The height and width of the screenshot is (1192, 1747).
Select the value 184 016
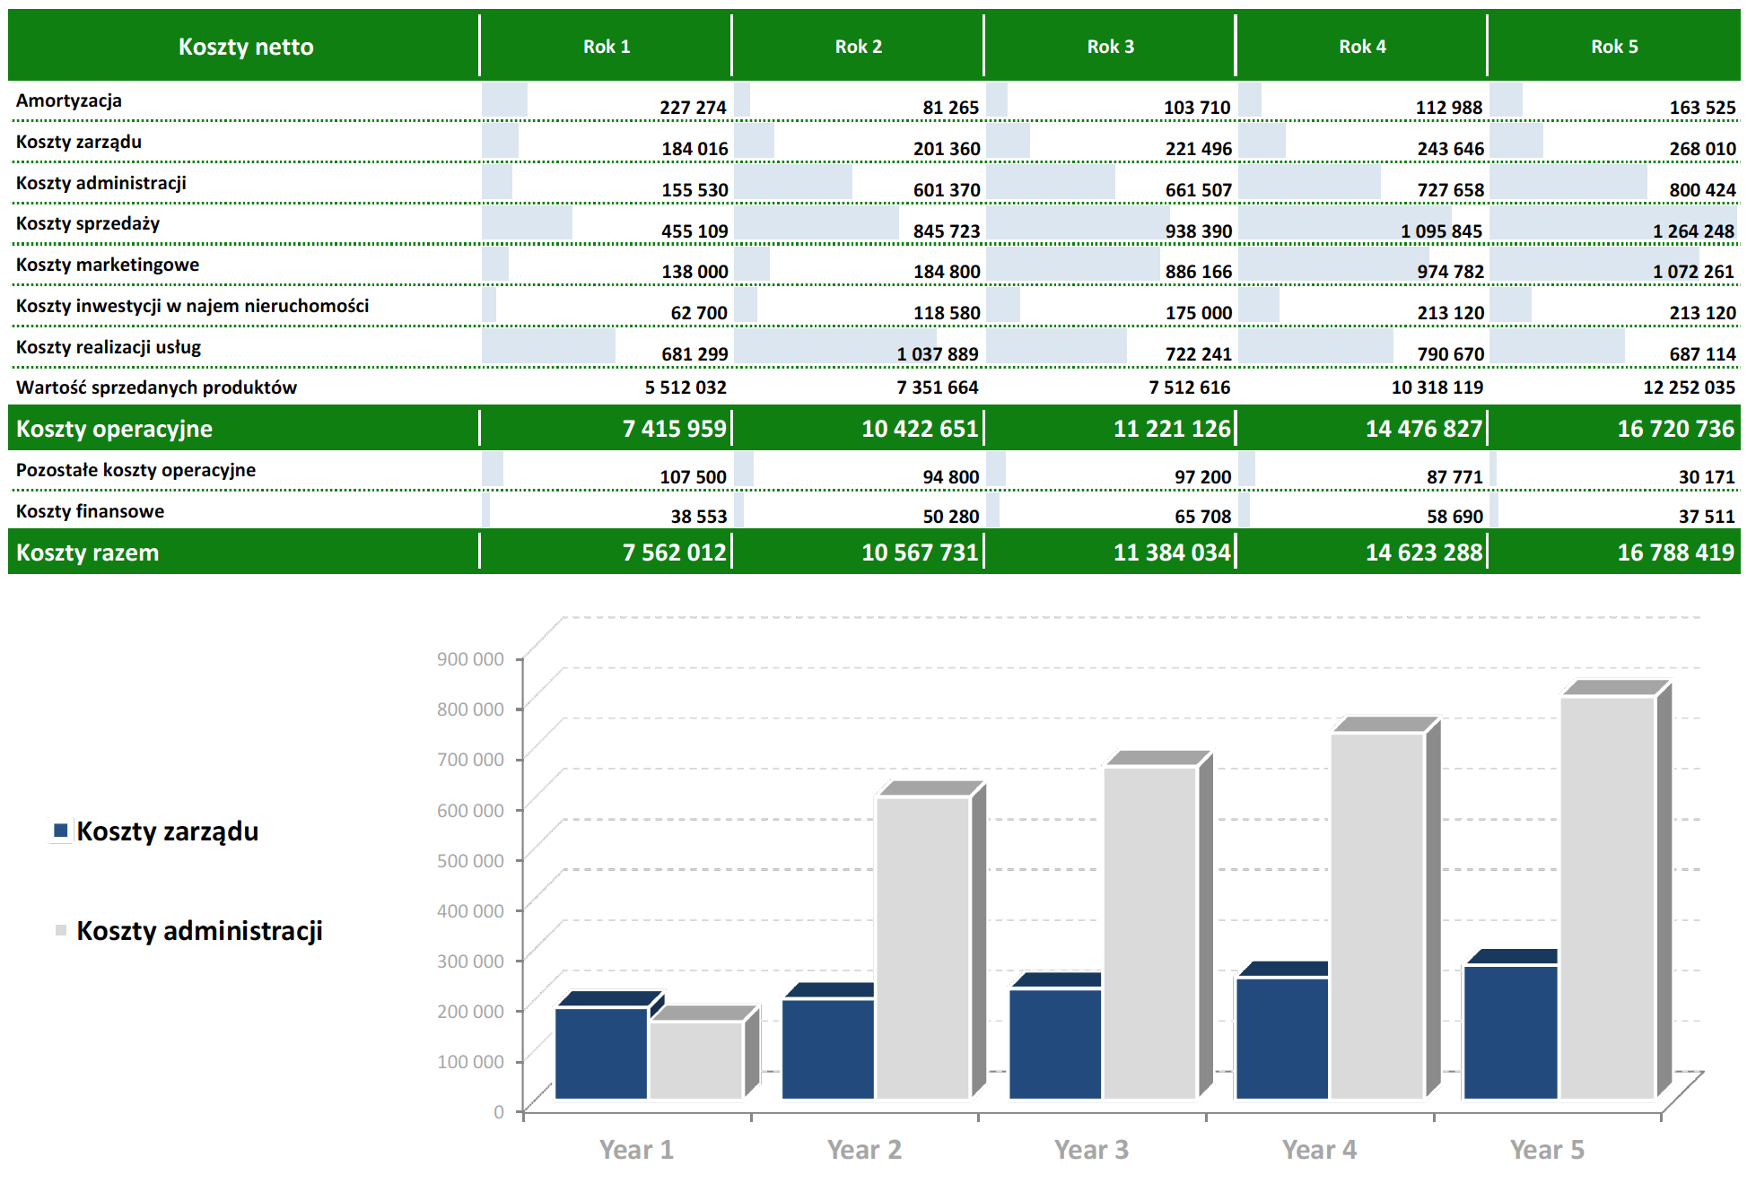tap(694, 149)
